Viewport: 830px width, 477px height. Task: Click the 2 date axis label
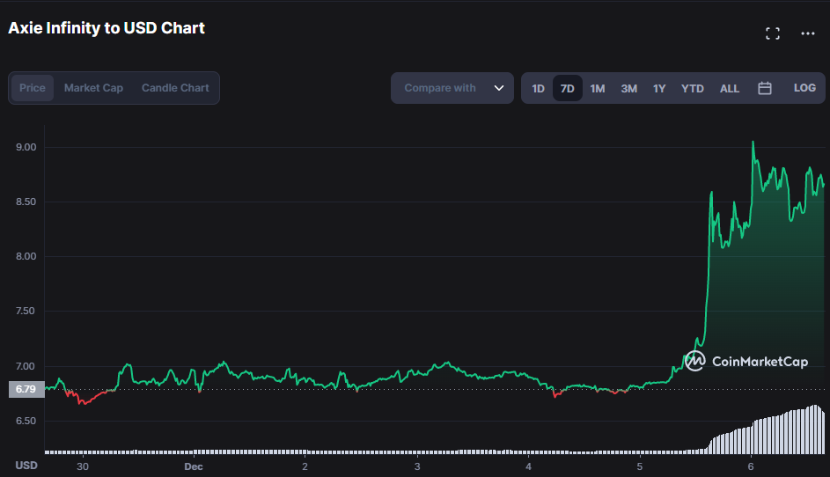click(305, 466)
